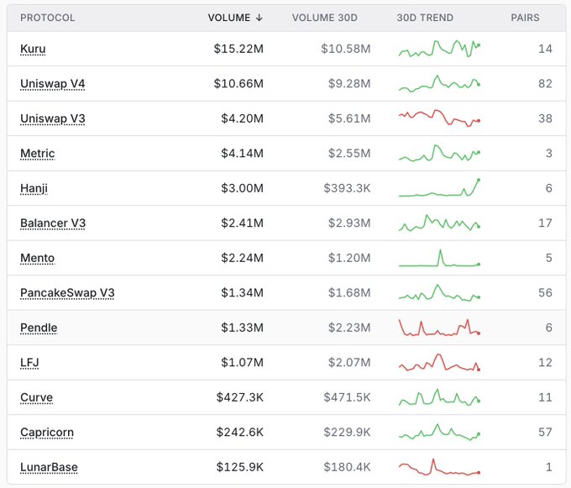Click the $1.34M volume value
The width and height of the screenshot is (571, 488).
[x=242, y=292]
